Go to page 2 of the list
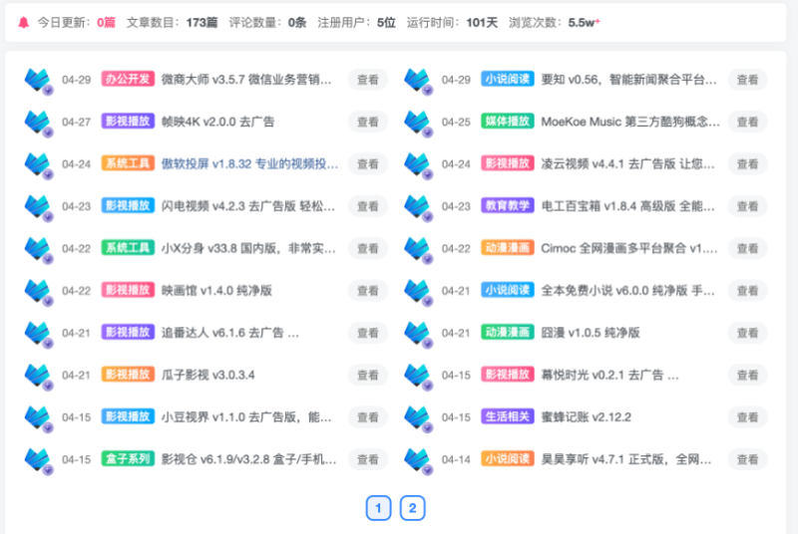Viewport: 798px width, 534px height. (412, 507)
